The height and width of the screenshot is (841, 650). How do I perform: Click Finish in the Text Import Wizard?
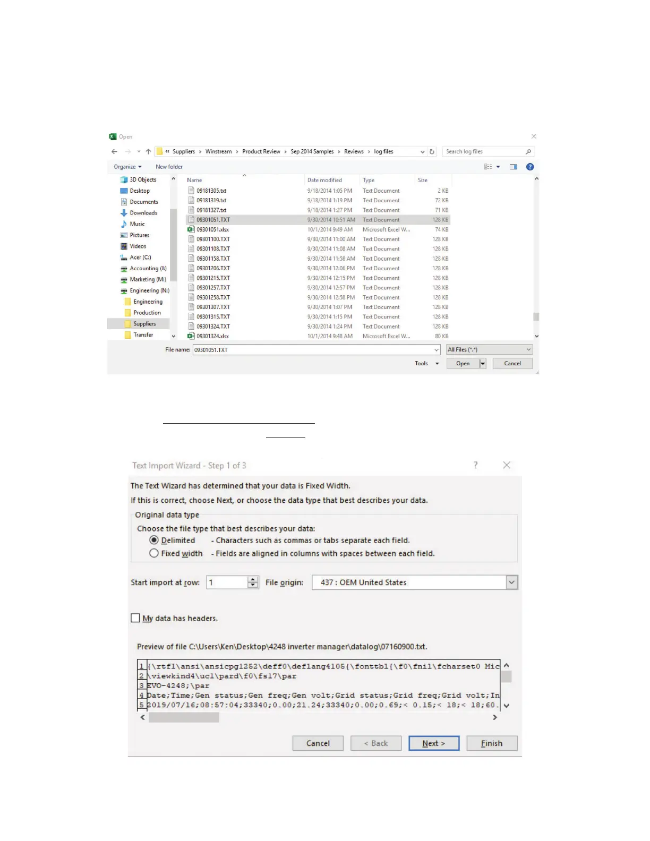tap(492, 743)
